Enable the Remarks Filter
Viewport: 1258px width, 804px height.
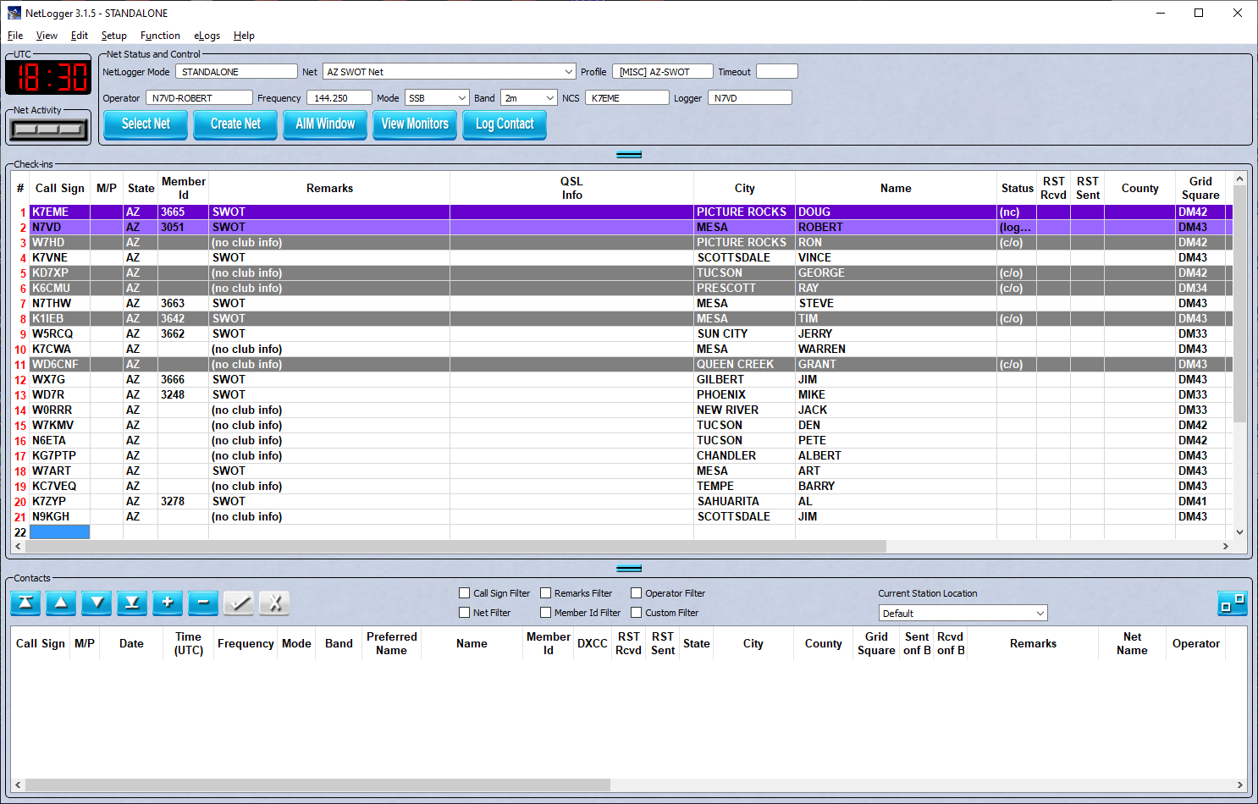click(546, 592)
